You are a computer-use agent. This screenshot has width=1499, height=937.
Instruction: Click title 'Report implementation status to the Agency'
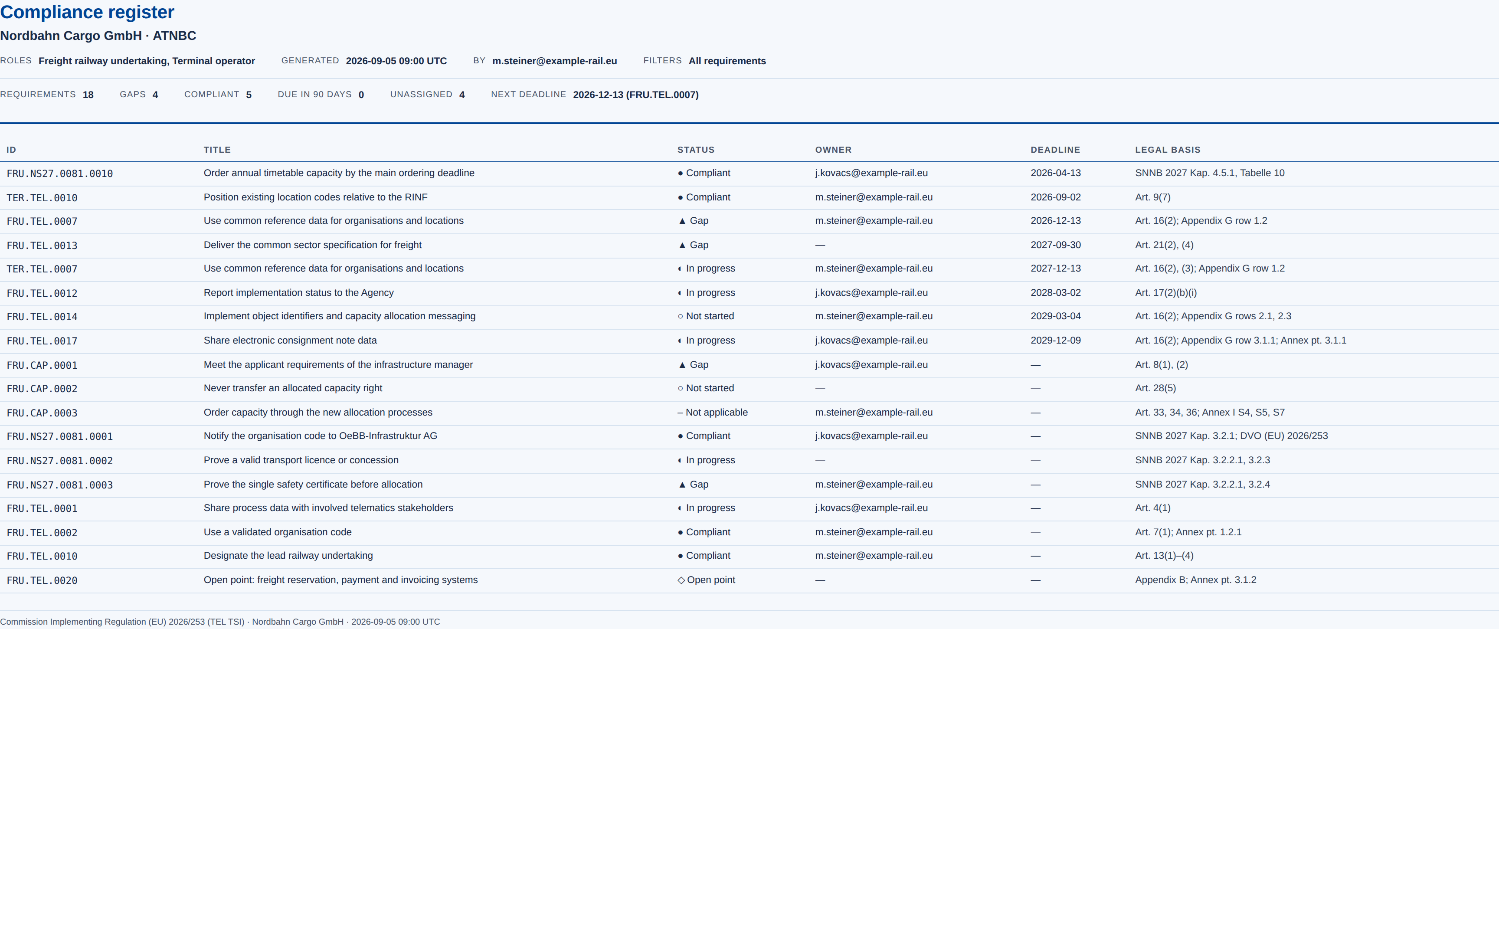point(298,292)
